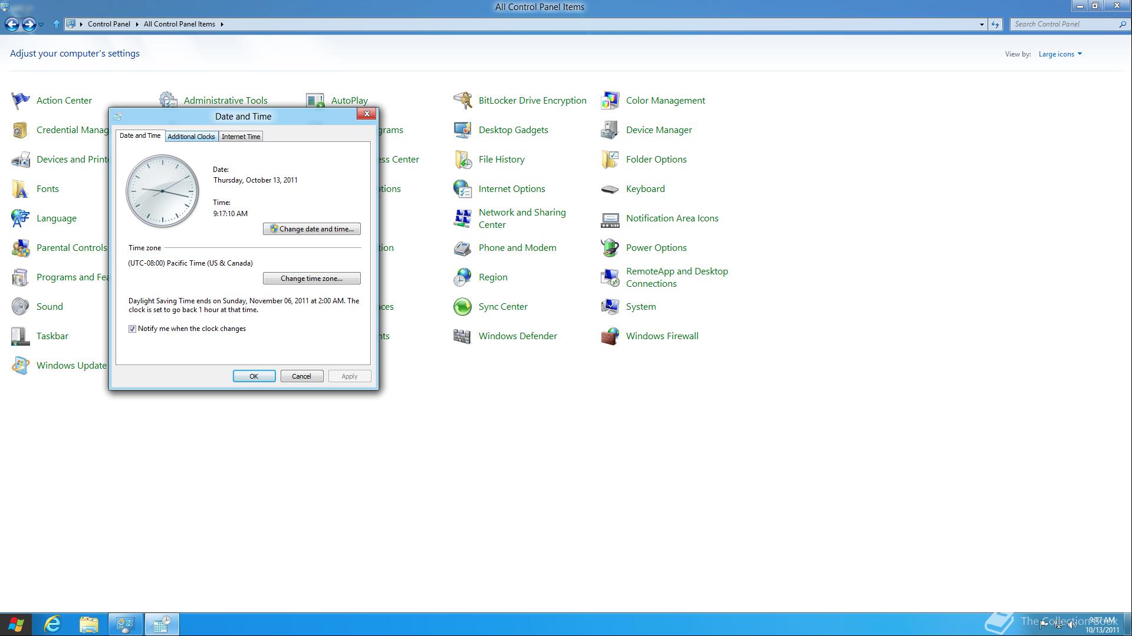The width and height of the screenshot is (1132, 636).
Task: Open the Device Manager icon
Action: pos(610,130)
